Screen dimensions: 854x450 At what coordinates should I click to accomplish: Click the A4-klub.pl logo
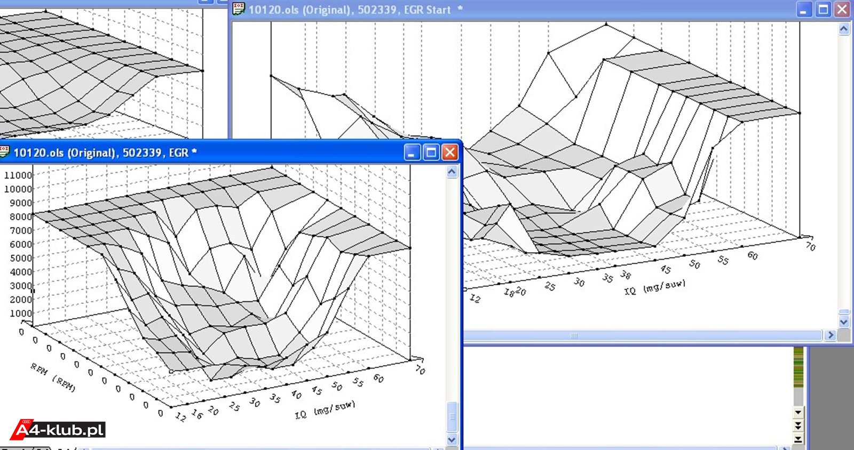58,430
